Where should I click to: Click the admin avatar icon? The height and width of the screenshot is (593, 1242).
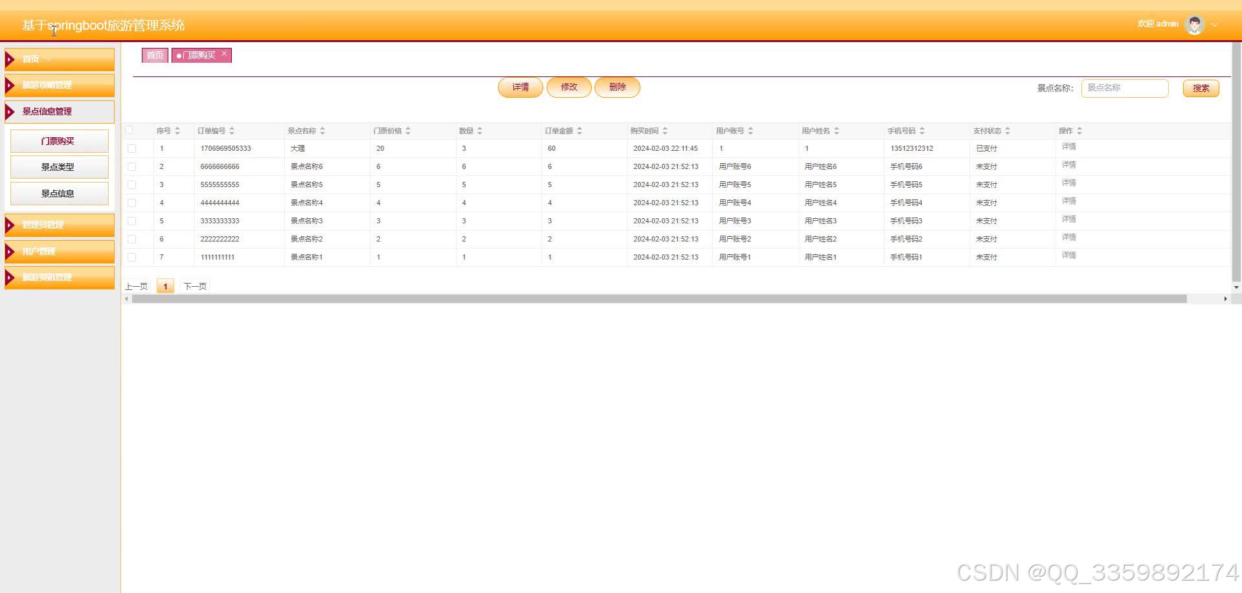tap(1194, 25)
